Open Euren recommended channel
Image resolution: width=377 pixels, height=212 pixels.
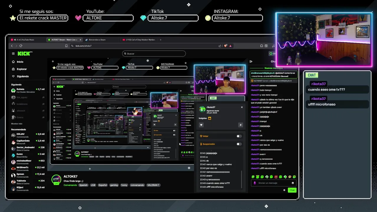tap(28, 155)
